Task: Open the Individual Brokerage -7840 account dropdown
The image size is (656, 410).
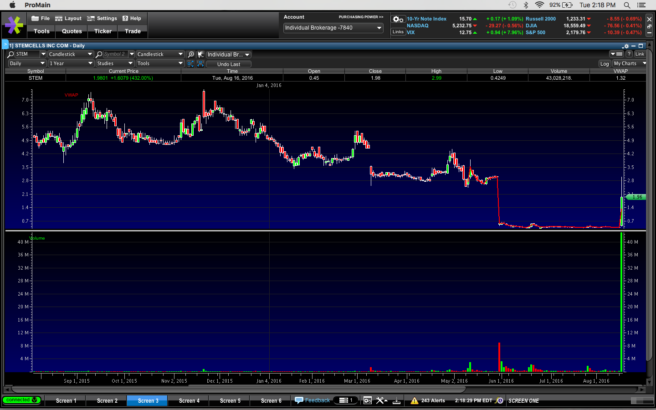Action: click(x=333, y=28)
